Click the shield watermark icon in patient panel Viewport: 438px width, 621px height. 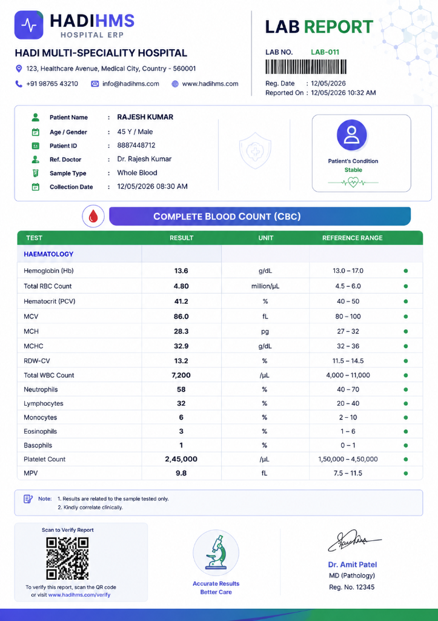point(255,150)
